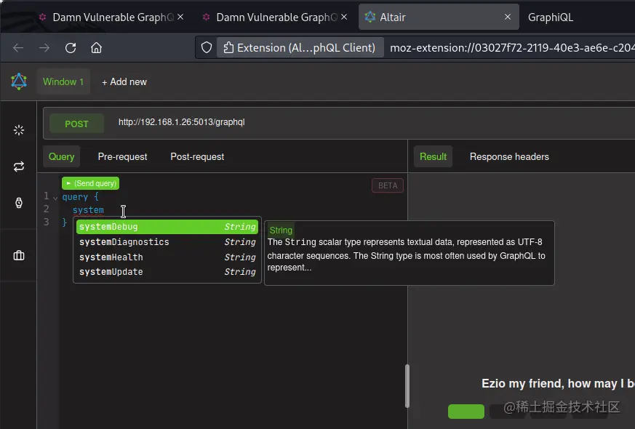
Task: Click the Altair logo icon
Action: point(19,81)
